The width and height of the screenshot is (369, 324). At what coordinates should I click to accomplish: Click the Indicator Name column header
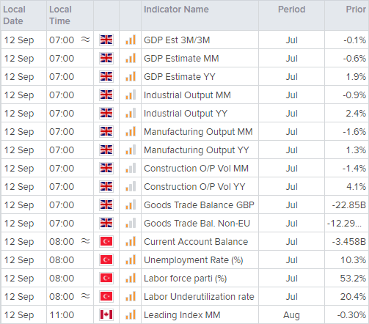click(x=176, y=10)
